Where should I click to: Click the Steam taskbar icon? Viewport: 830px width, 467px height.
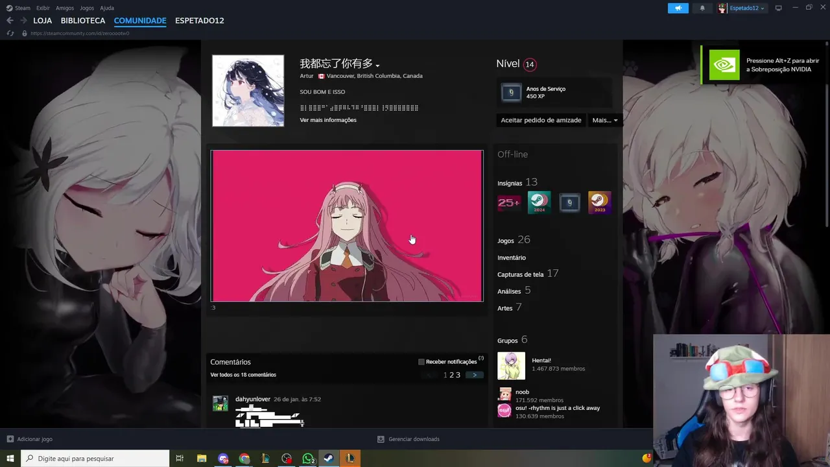pos(329,459)
